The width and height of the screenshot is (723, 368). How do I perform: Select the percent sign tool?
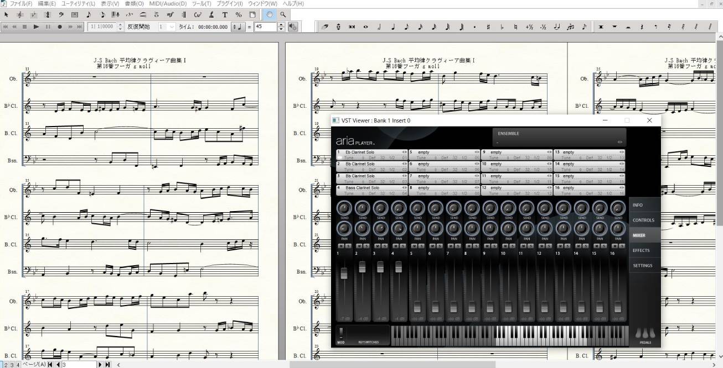coord(239,14)
